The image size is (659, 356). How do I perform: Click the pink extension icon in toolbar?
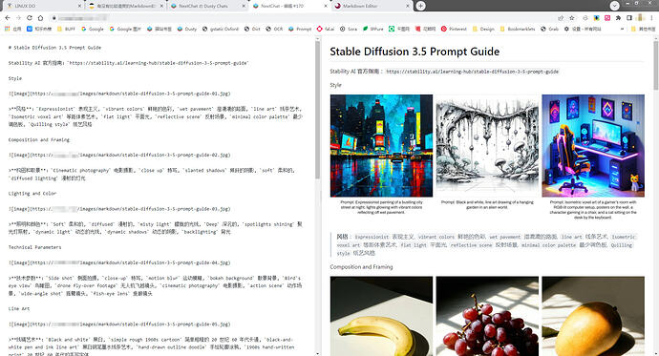(x=607, y=18)
